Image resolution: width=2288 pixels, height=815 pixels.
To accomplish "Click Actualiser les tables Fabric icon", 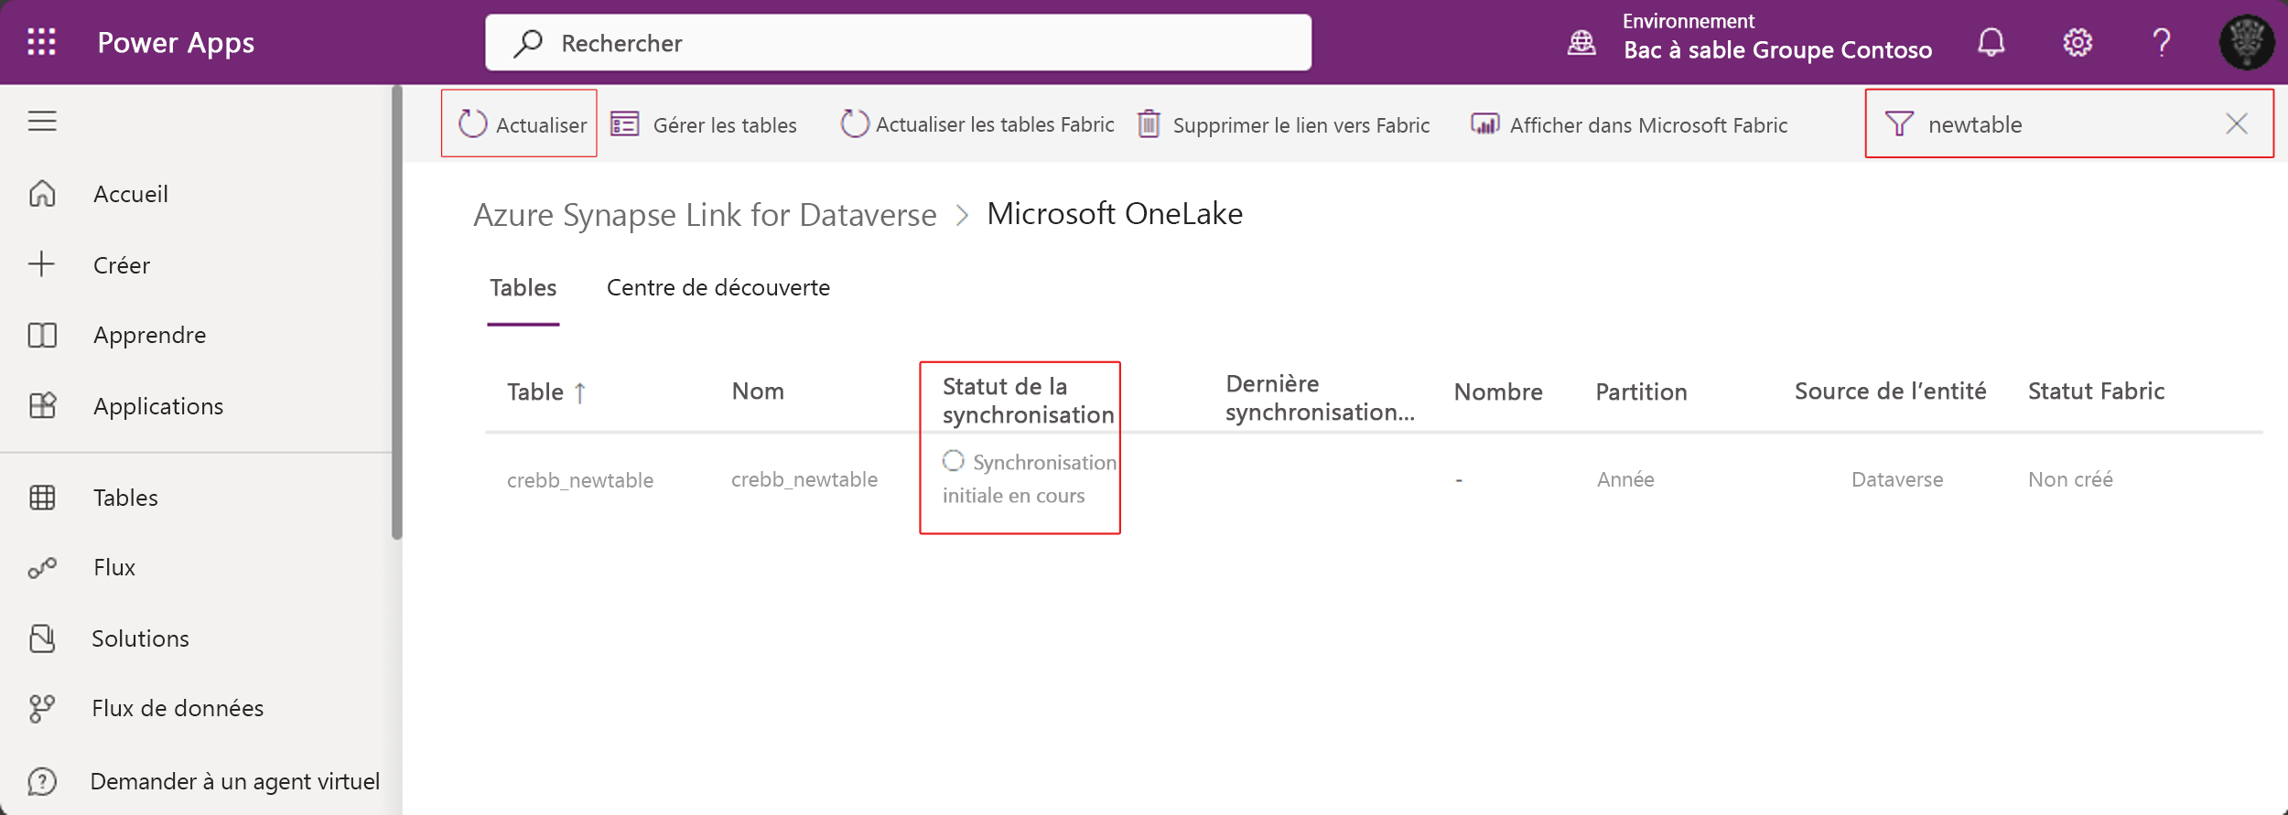I will 855,123.
